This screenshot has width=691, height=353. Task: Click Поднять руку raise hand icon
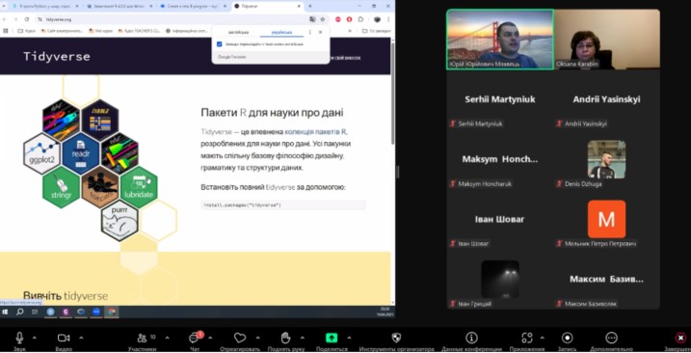click(286, 338)
